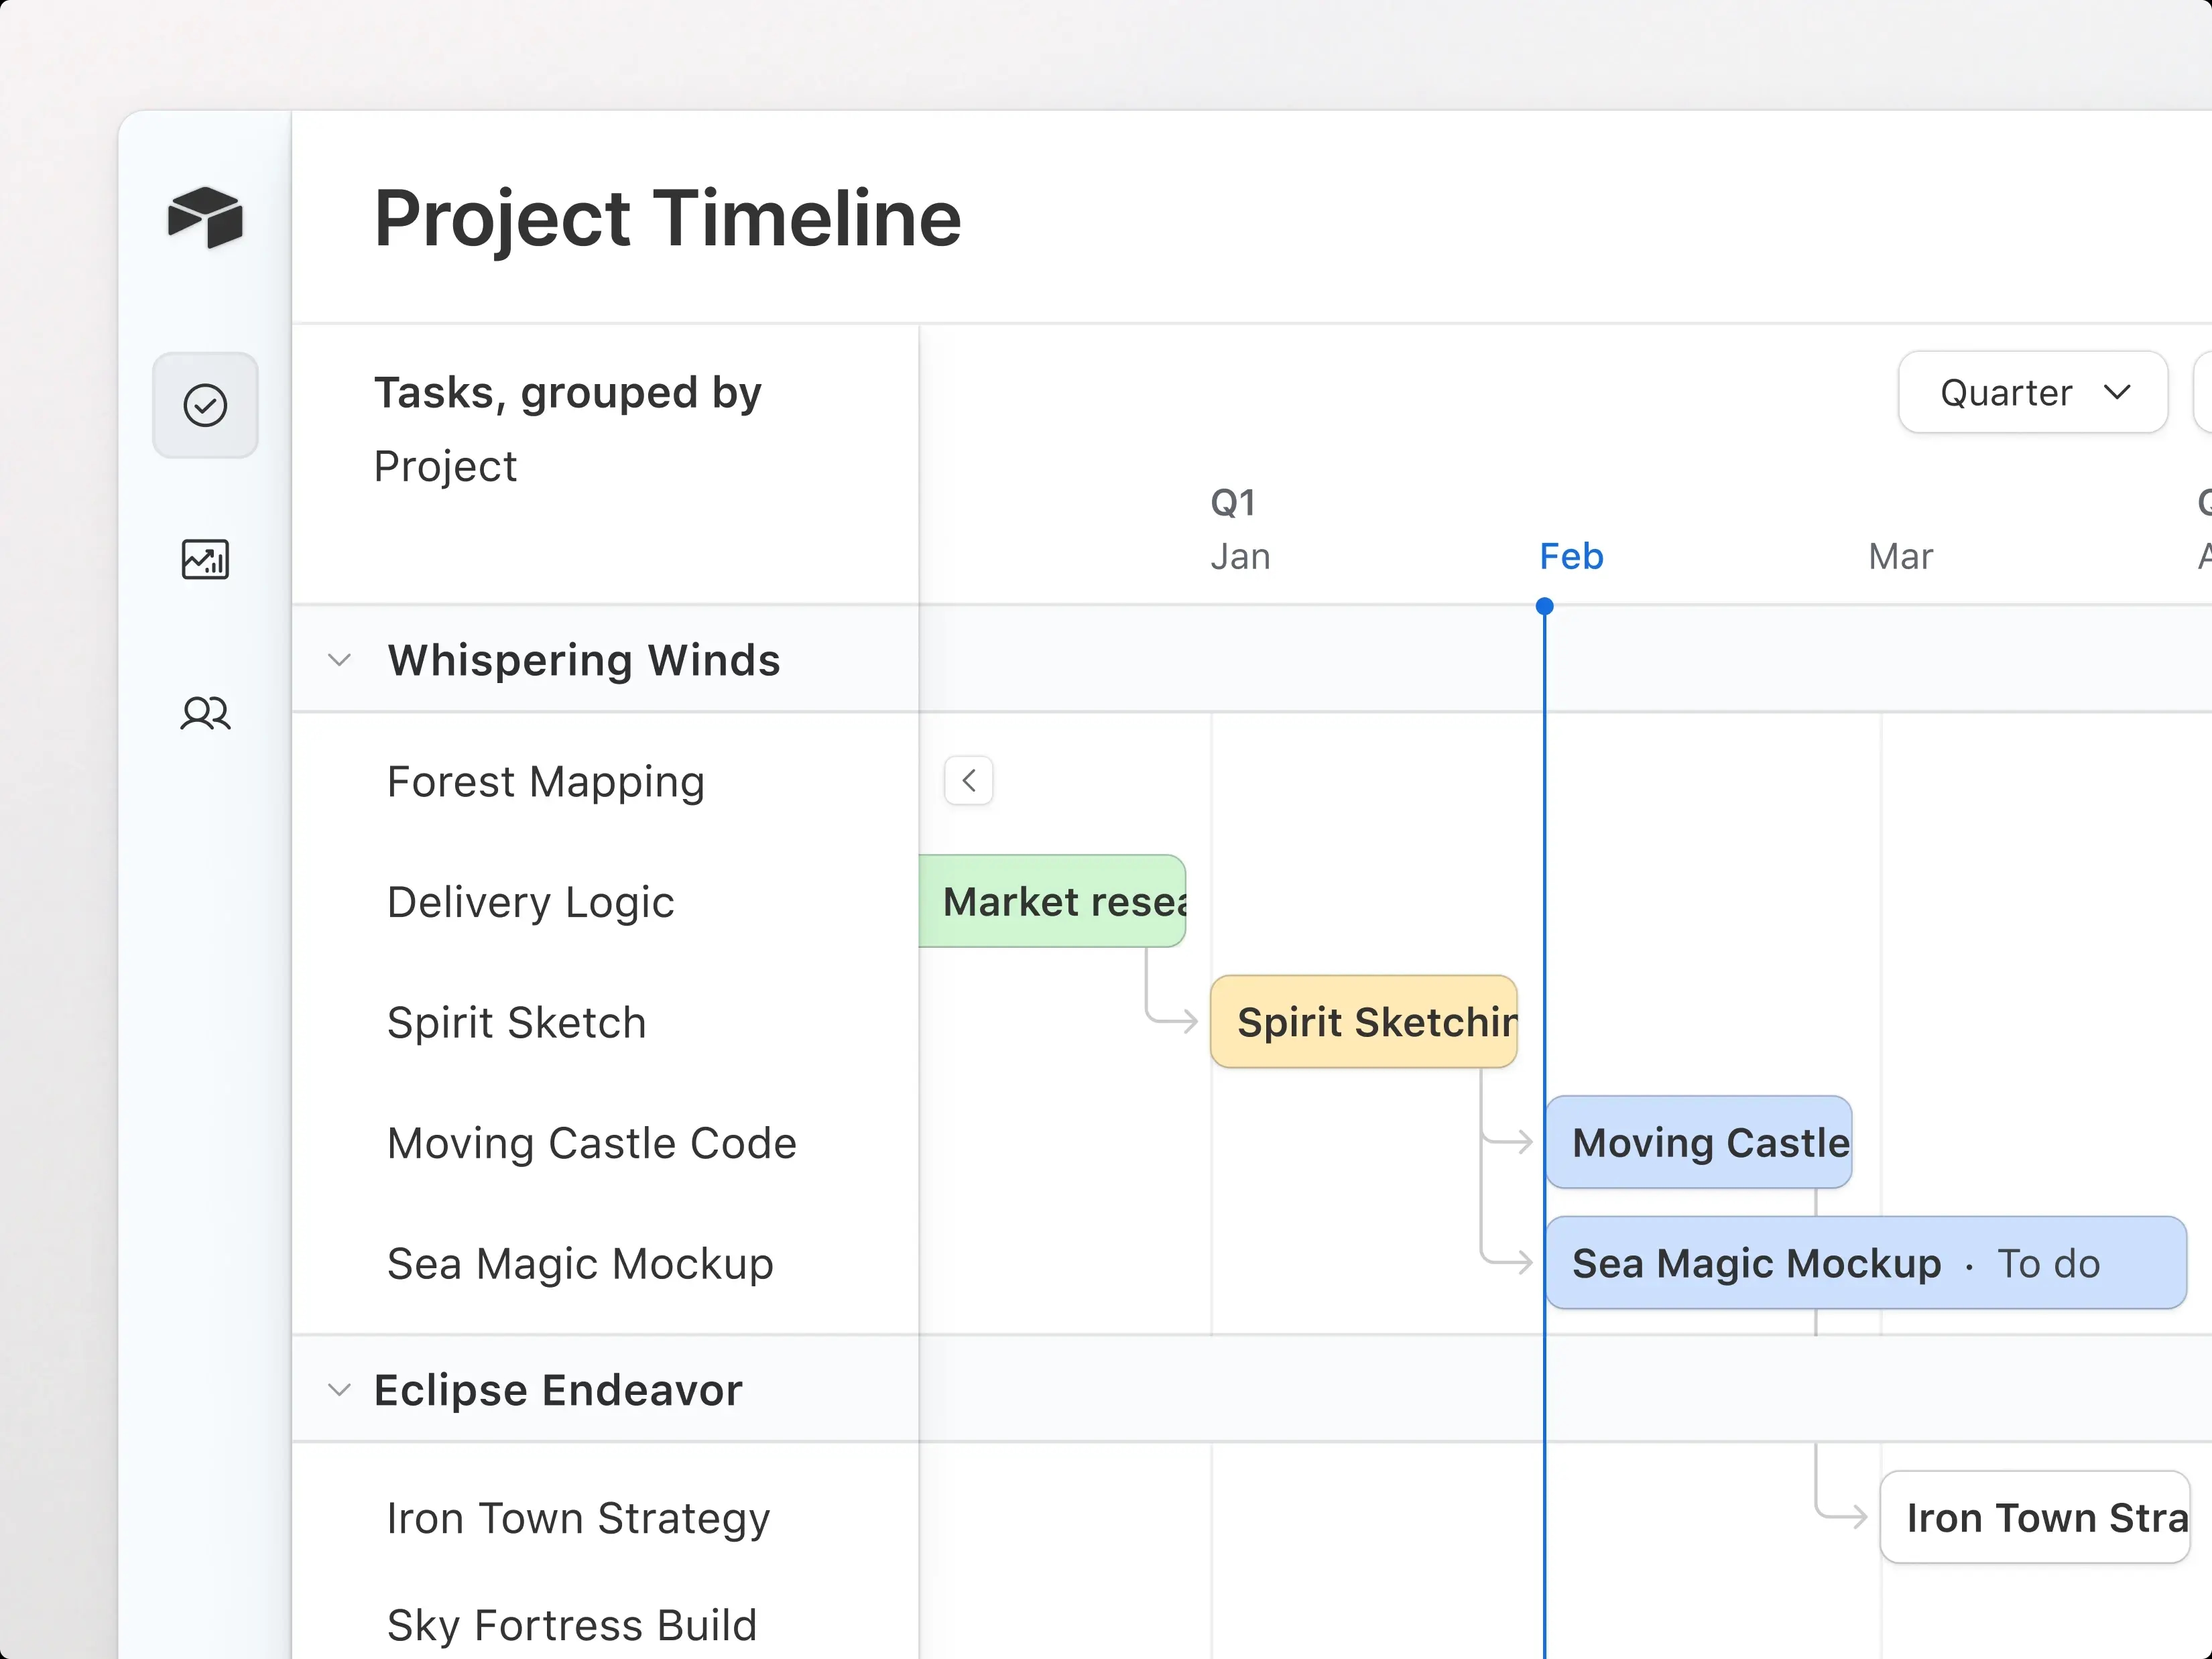The image size is (2212, 1659).
Task: Click the Mar month header
Action: [x=1900, y=556]
